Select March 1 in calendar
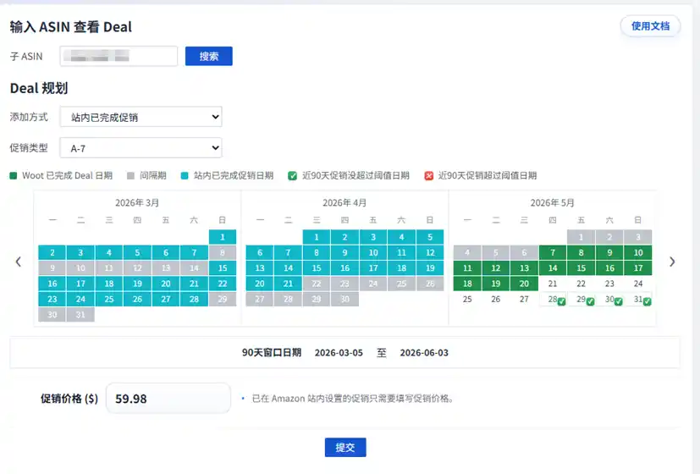The width and height of the screenshot is (700, 474). 223,237
